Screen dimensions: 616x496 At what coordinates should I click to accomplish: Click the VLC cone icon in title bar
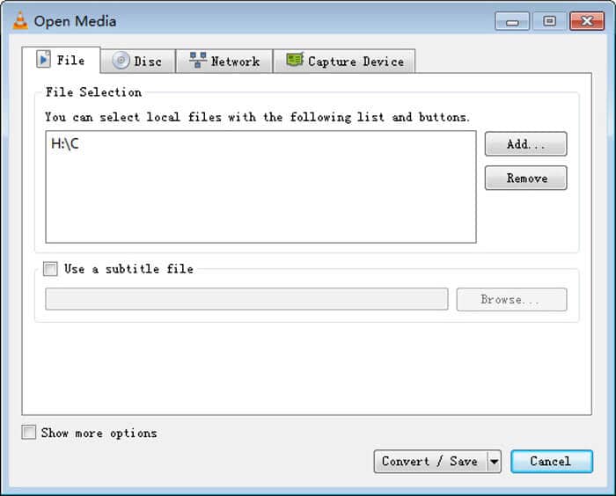tap(19, 21)
